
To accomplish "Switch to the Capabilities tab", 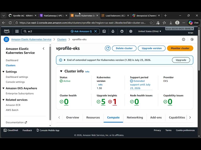I will tap(177, 117).
